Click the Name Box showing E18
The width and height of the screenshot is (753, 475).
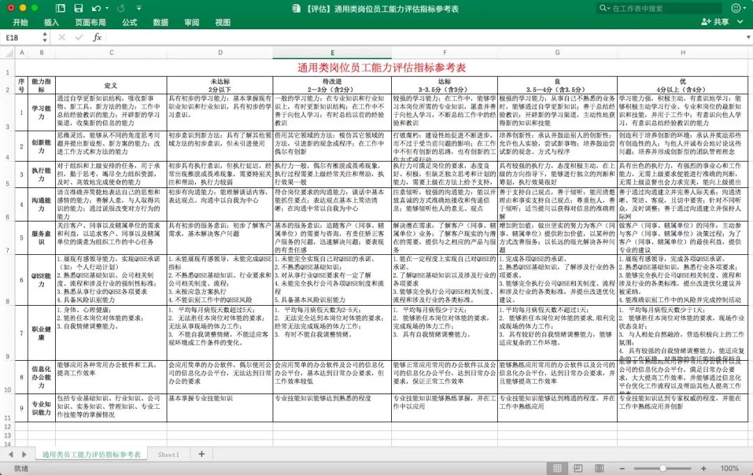click(22, 38)
